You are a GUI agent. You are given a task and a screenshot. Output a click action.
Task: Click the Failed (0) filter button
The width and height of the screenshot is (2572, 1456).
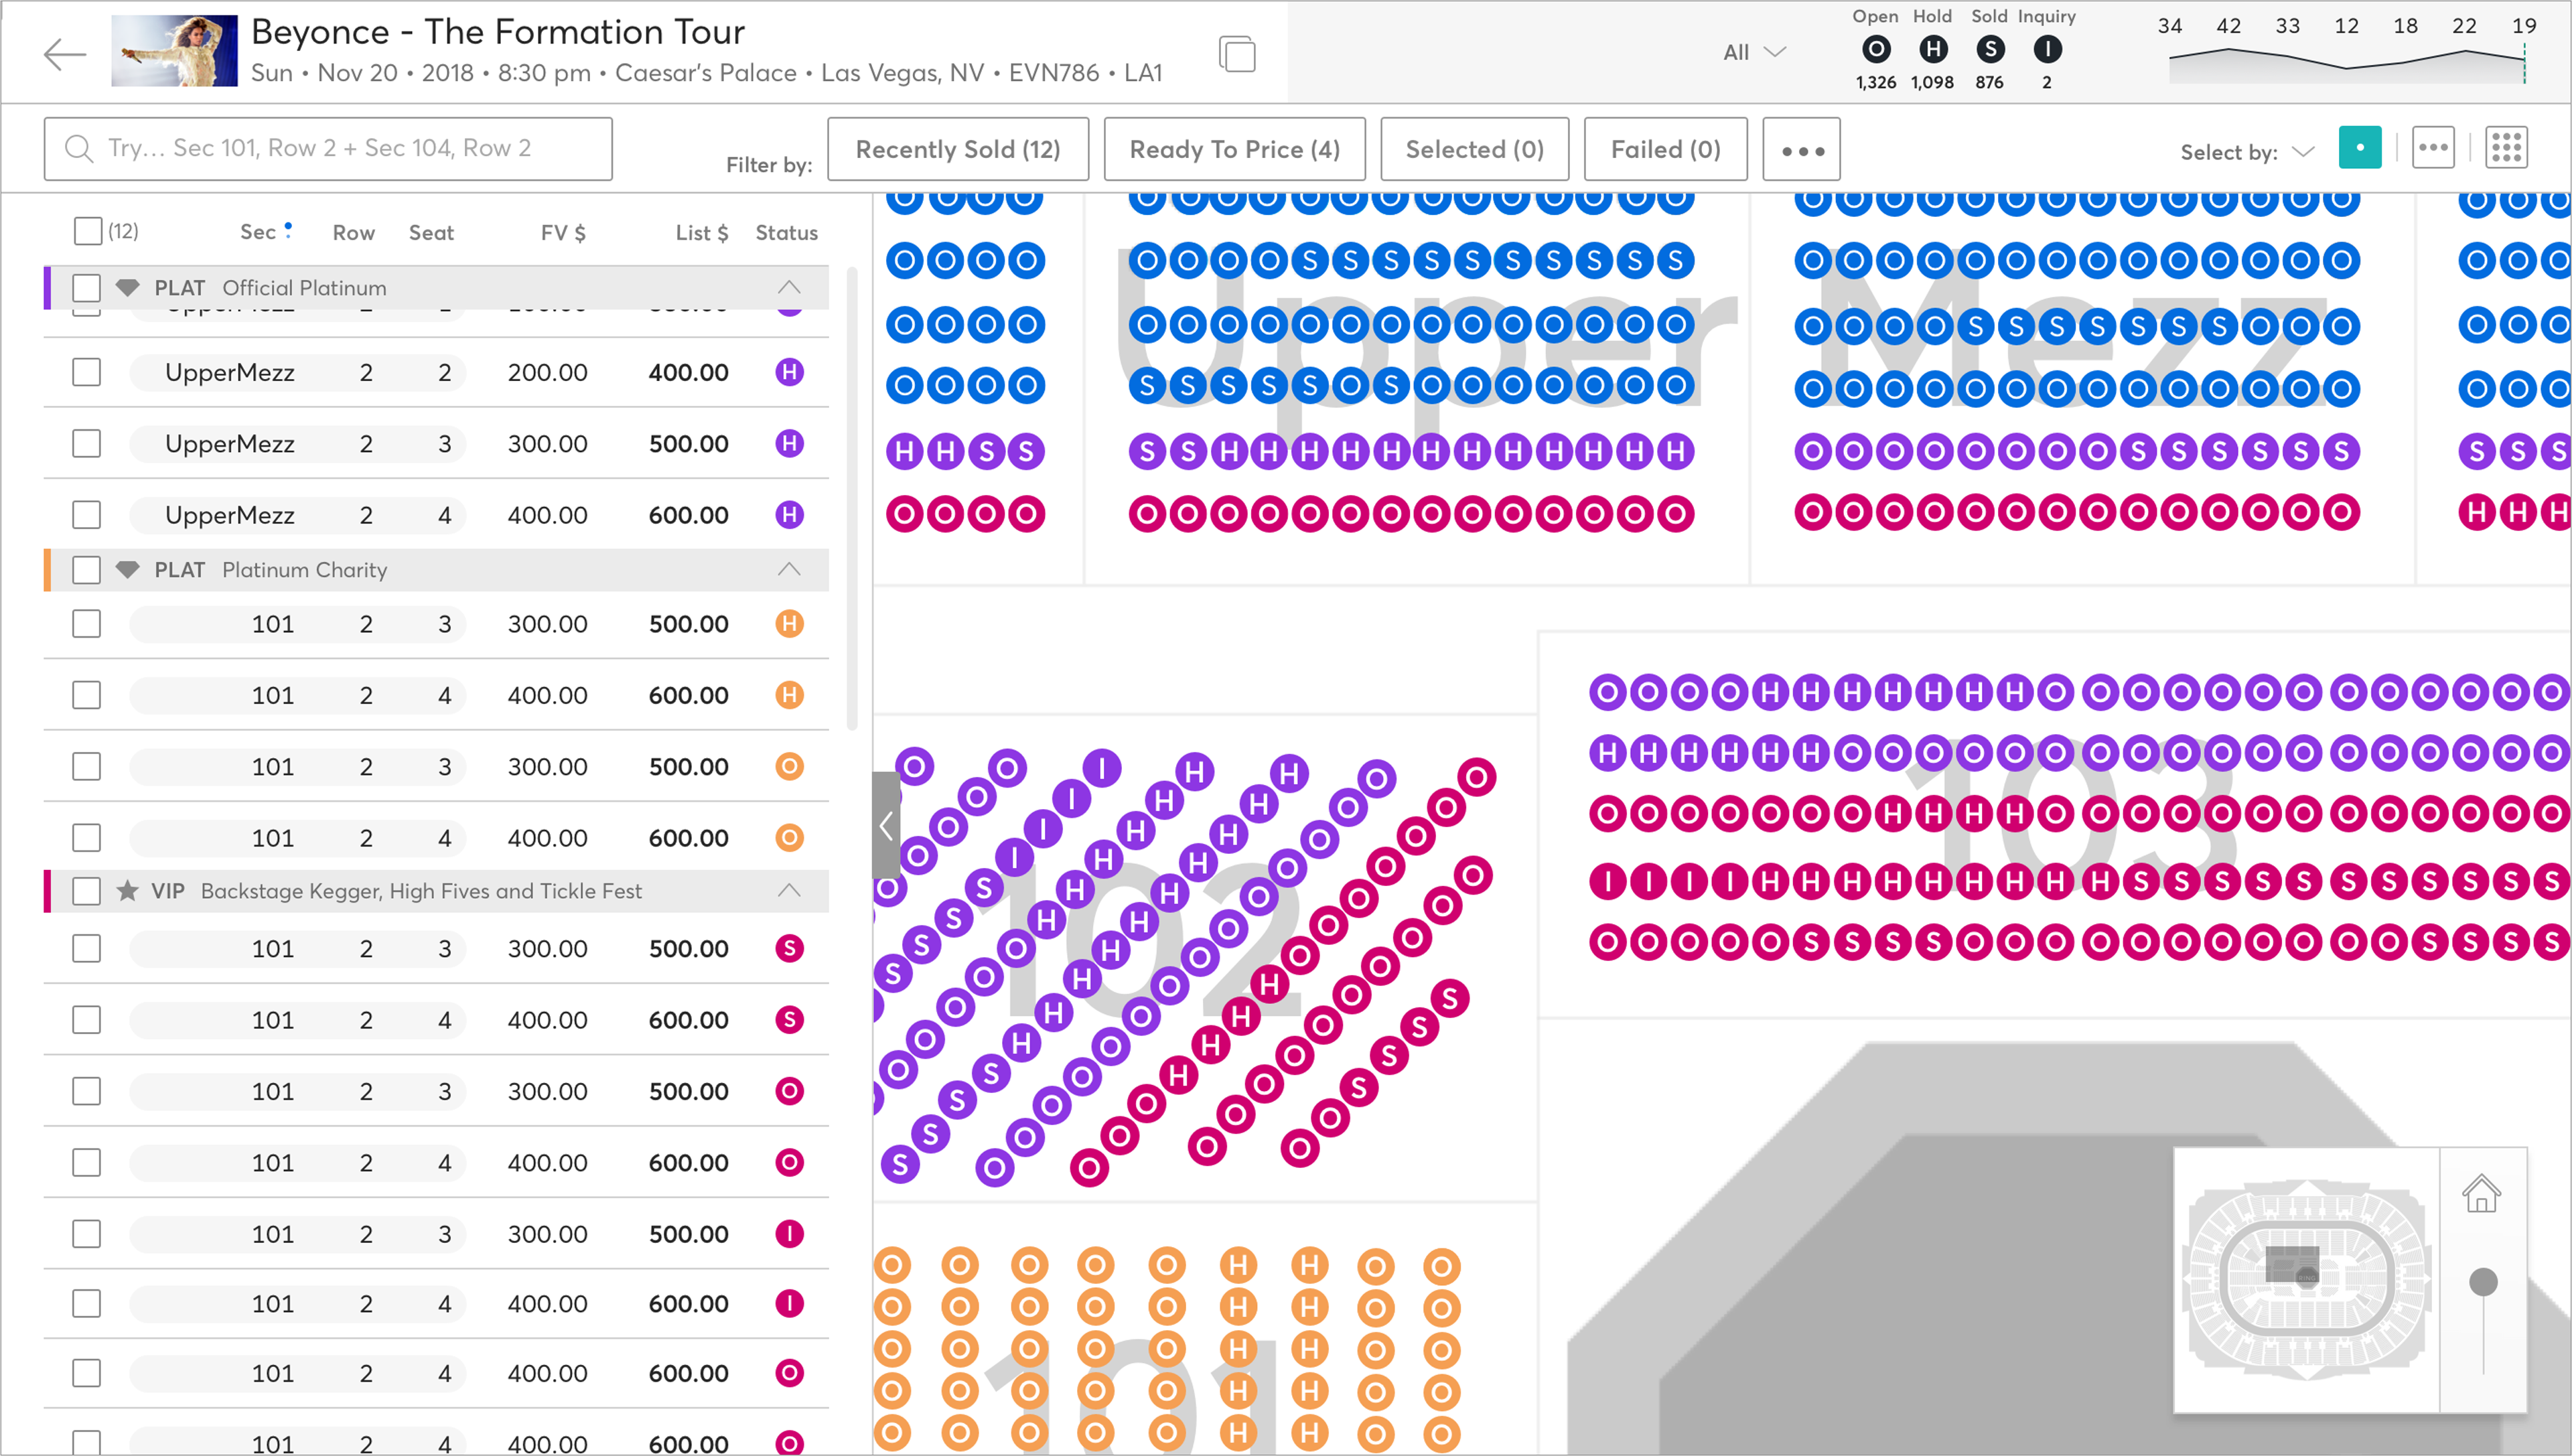1665,149
